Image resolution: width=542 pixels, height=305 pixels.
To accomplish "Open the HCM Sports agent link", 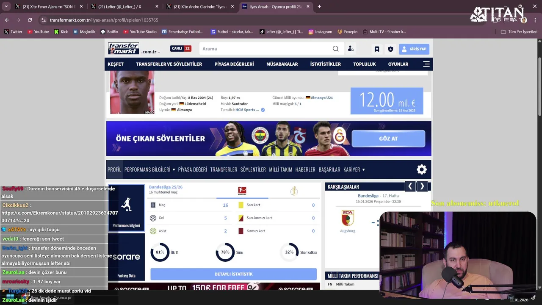I will pyautogui.click(x=247, y=110).
